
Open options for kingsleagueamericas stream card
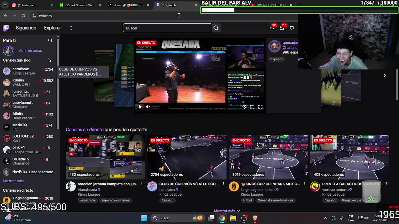pyautogui.click(x=305, y=184)
